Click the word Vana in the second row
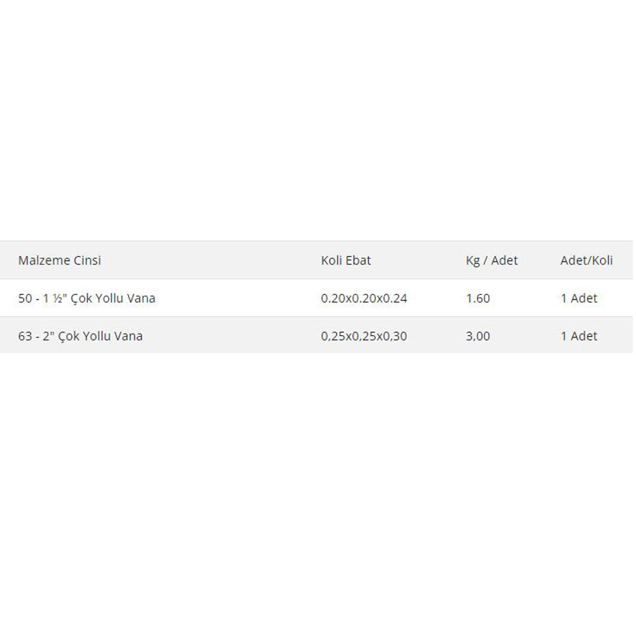Screen dimensions: 636x636 point(128,336)
